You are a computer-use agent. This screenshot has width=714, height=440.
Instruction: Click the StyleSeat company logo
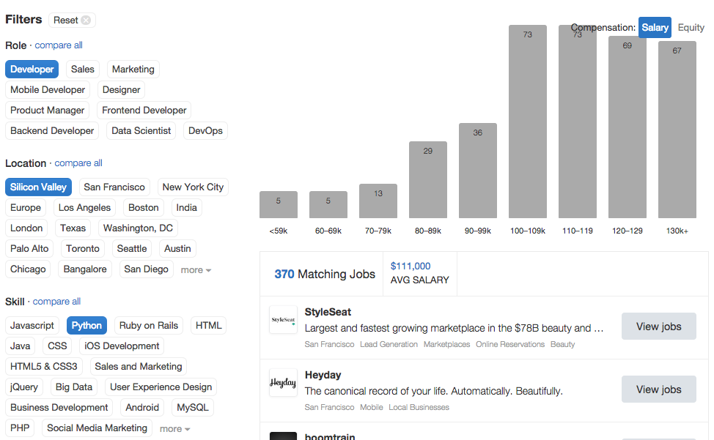tap(283, 320)
